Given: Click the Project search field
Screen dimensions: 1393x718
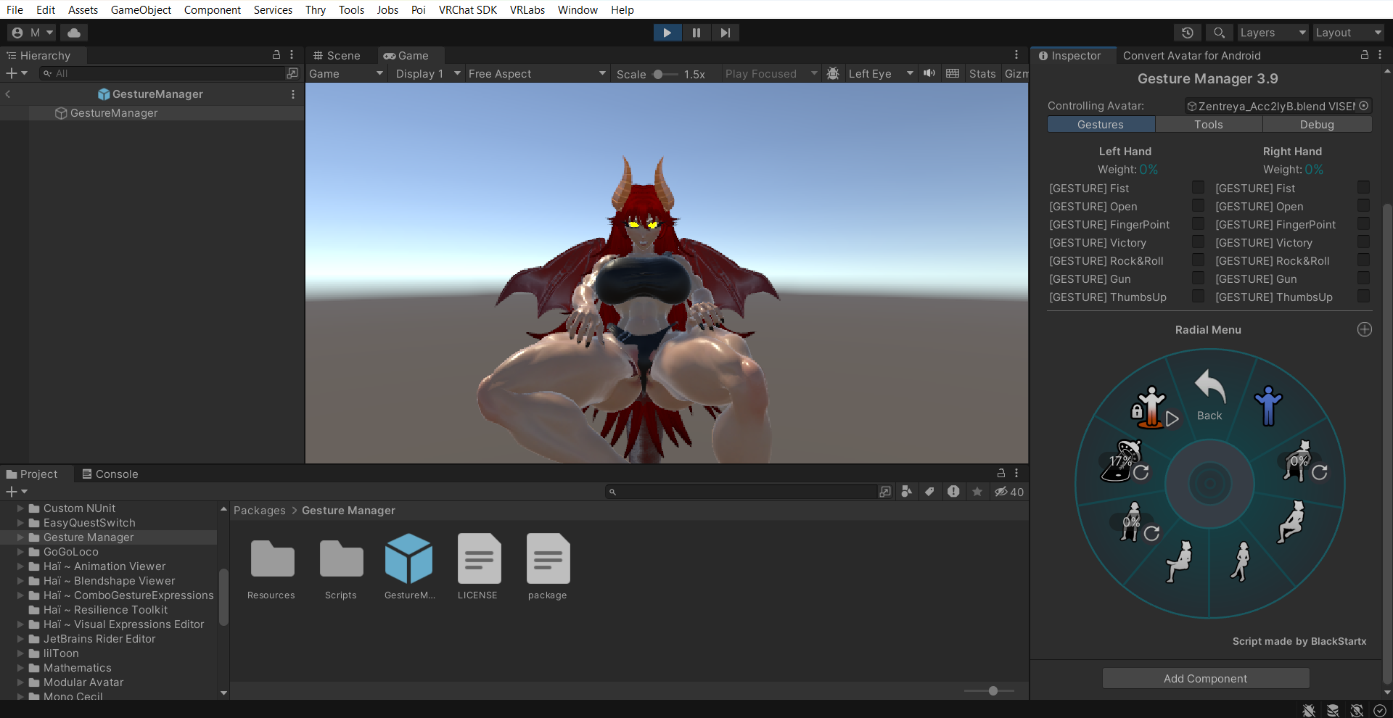Looking at the screenshot, I should tap(742, 492).
